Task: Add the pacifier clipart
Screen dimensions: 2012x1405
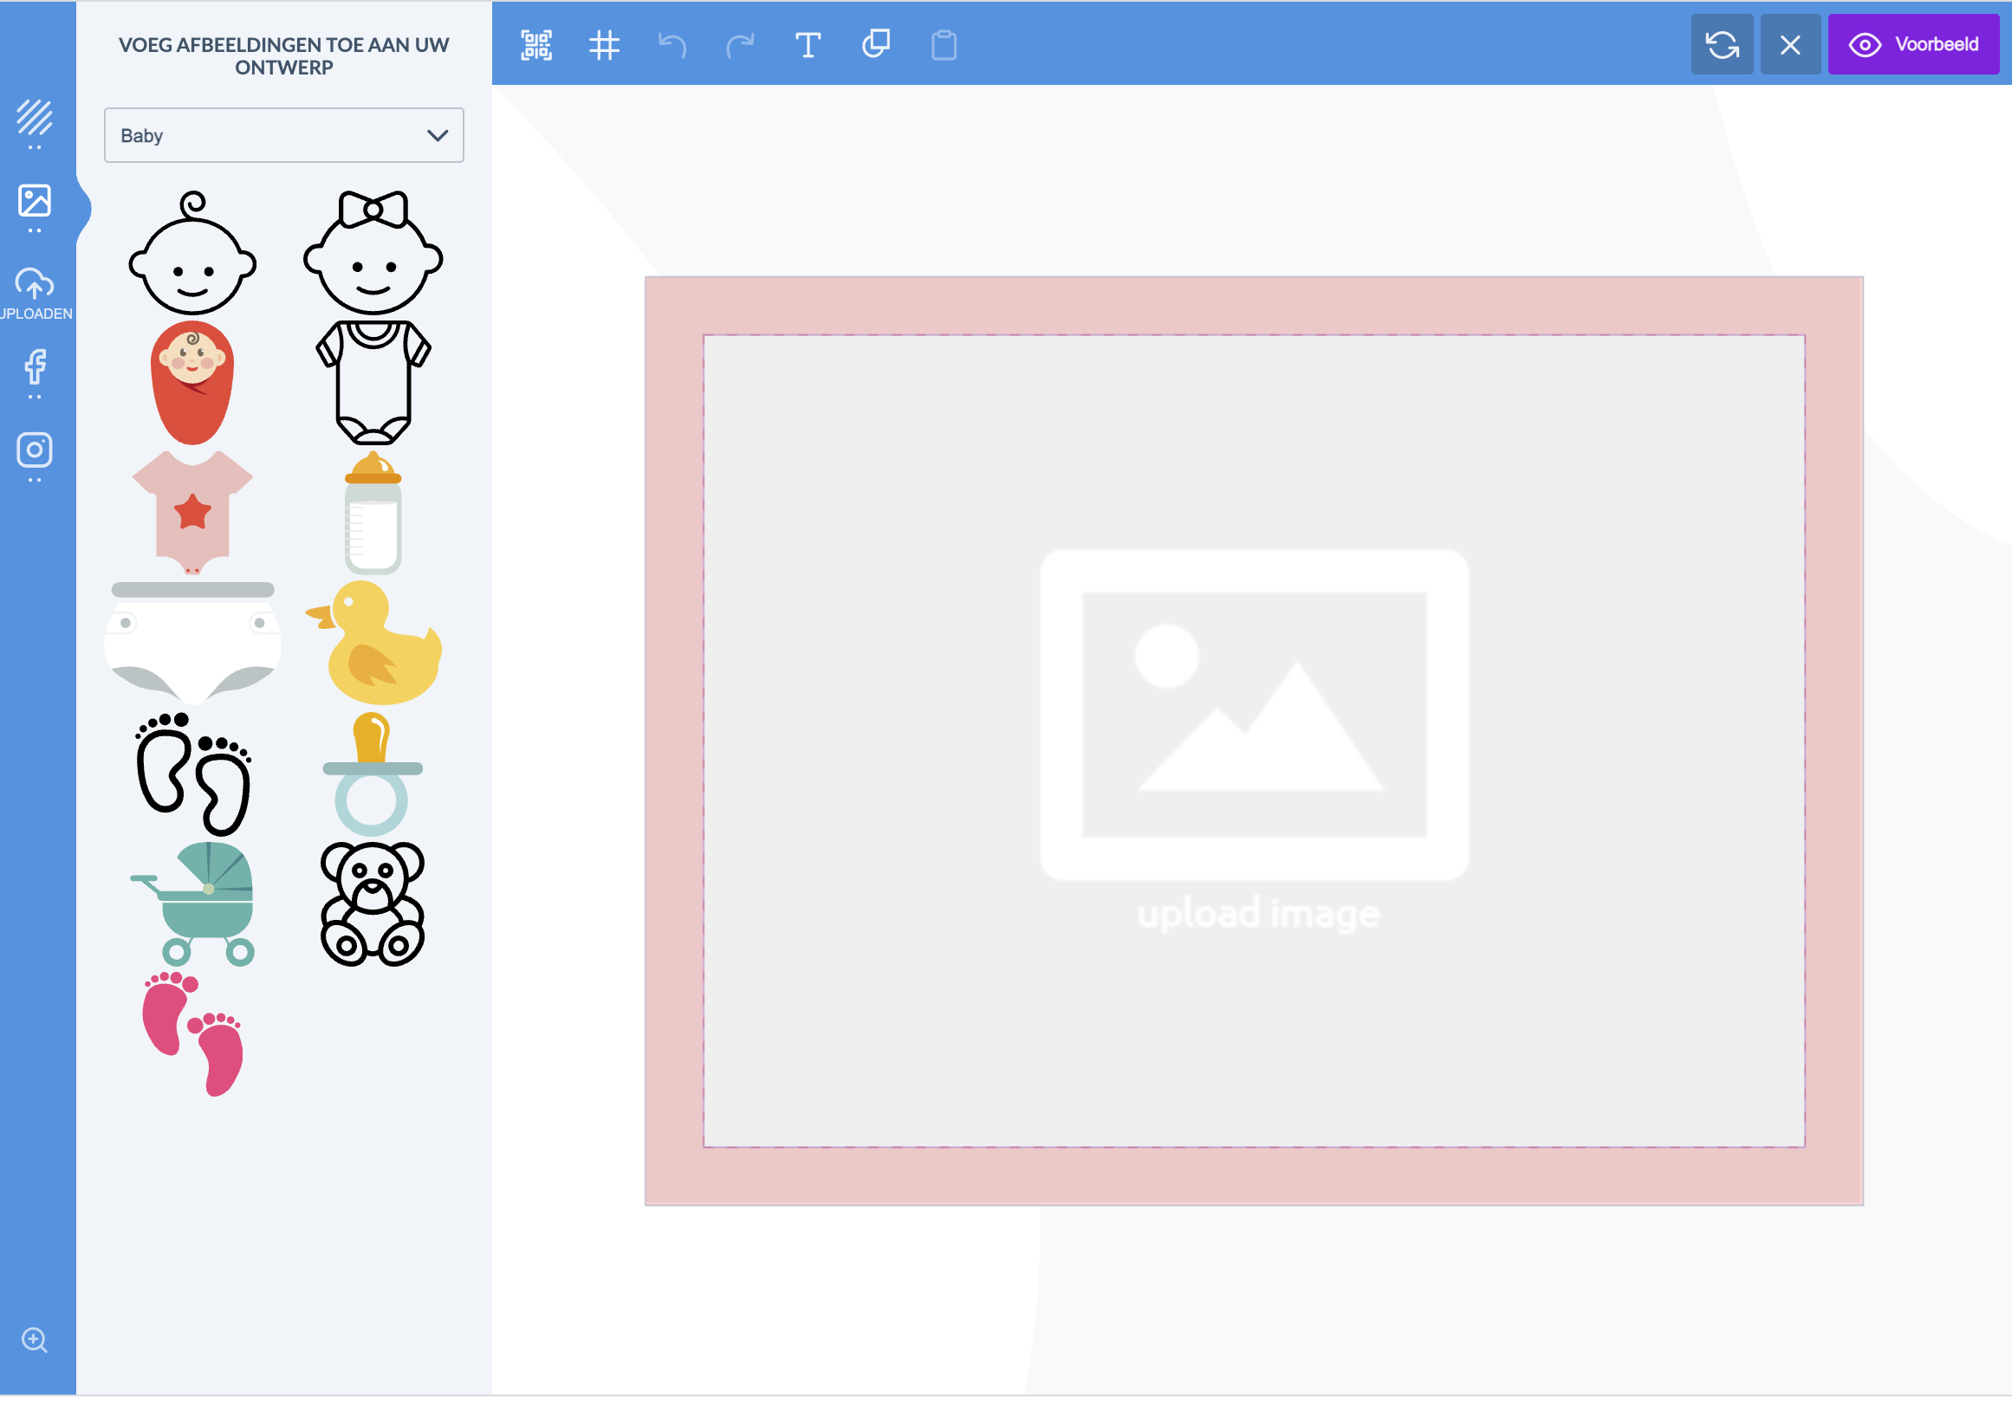Action: tap(373, 774)
